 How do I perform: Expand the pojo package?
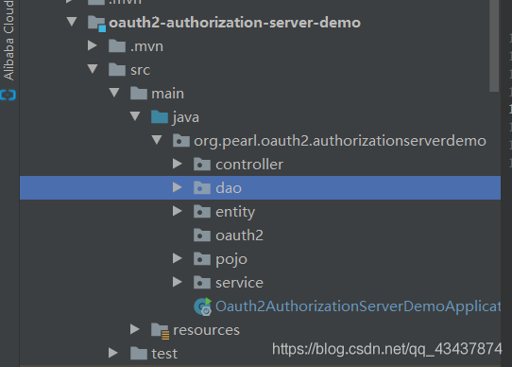pos(178,258)
